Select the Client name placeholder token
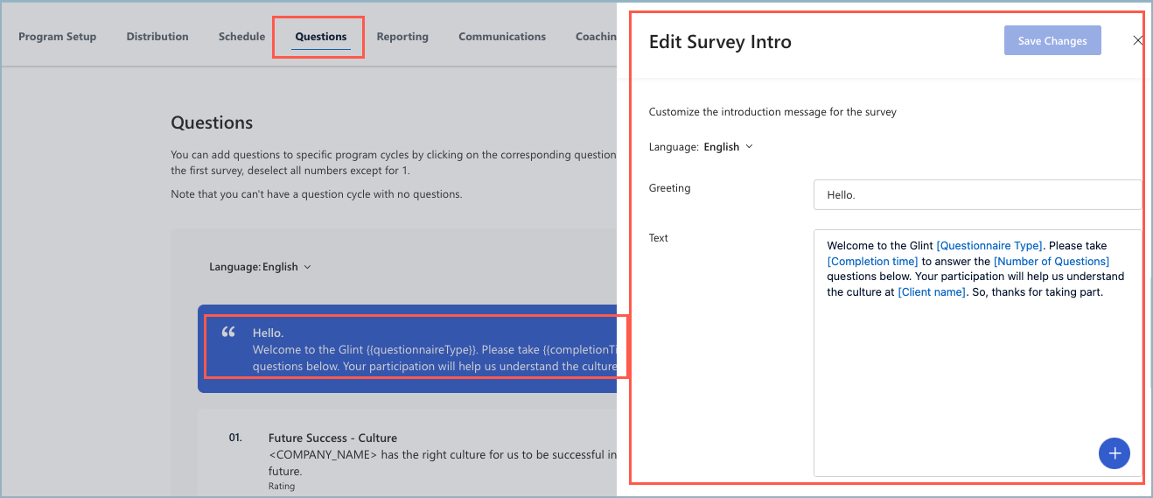This screenshot has width=1153, height=498. pos(932,292)
